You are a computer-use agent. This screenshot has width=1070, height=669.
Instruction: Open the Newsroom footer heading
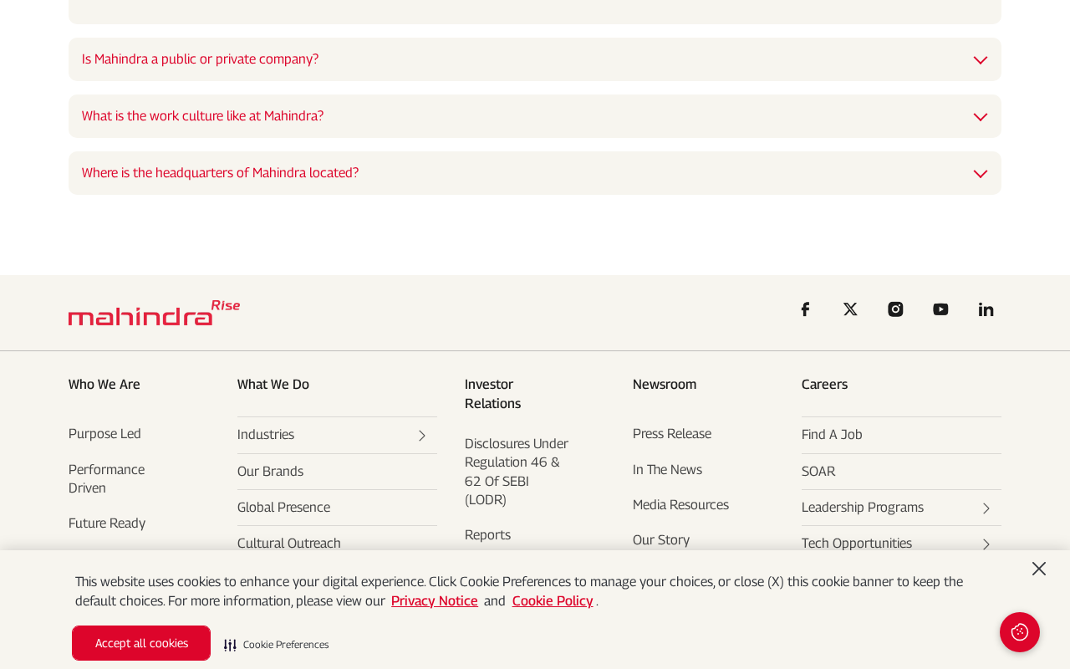(665, 385)
